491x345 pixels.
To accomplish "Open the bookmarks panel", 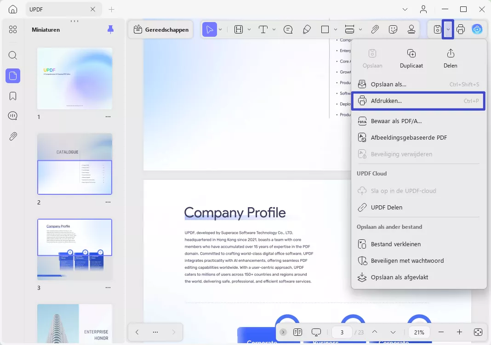I will point(13,96).
